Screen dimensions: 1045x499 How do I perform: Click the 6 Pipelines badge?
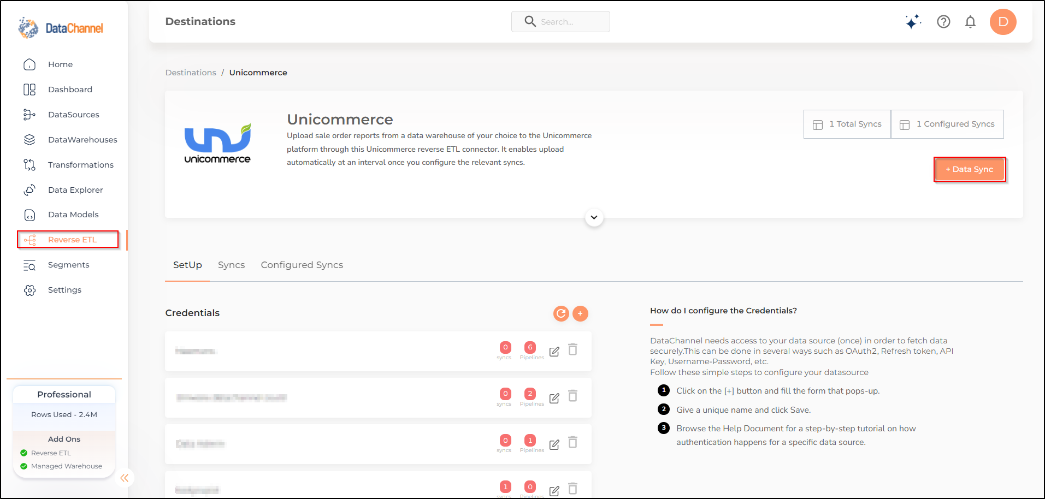pos(530,347)
